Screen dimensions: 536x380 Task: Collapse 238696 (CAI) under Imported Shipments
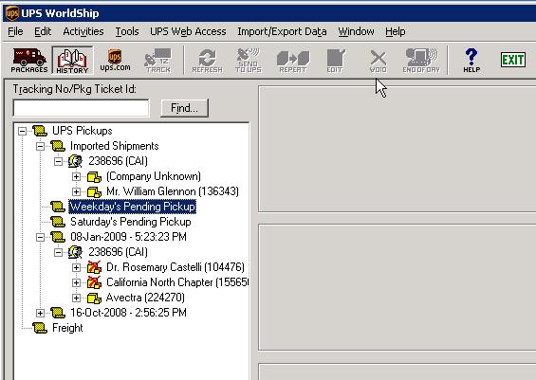click(x=59, y=161)
